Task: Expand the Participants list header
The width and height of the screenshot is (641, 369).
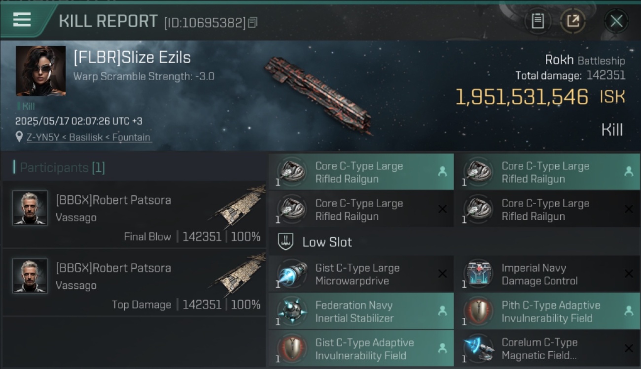Action: click(x=59, y=167)
